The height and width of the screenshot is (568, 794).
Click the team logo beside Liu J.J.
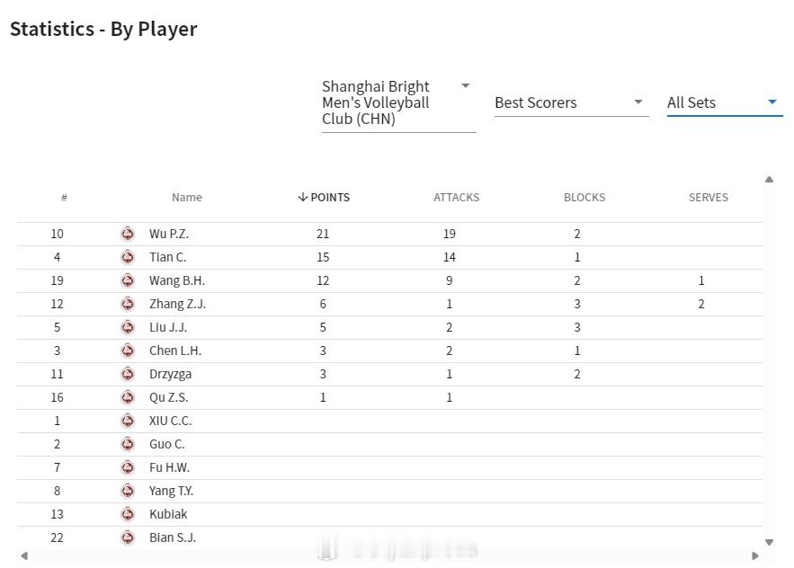(128, 327)
